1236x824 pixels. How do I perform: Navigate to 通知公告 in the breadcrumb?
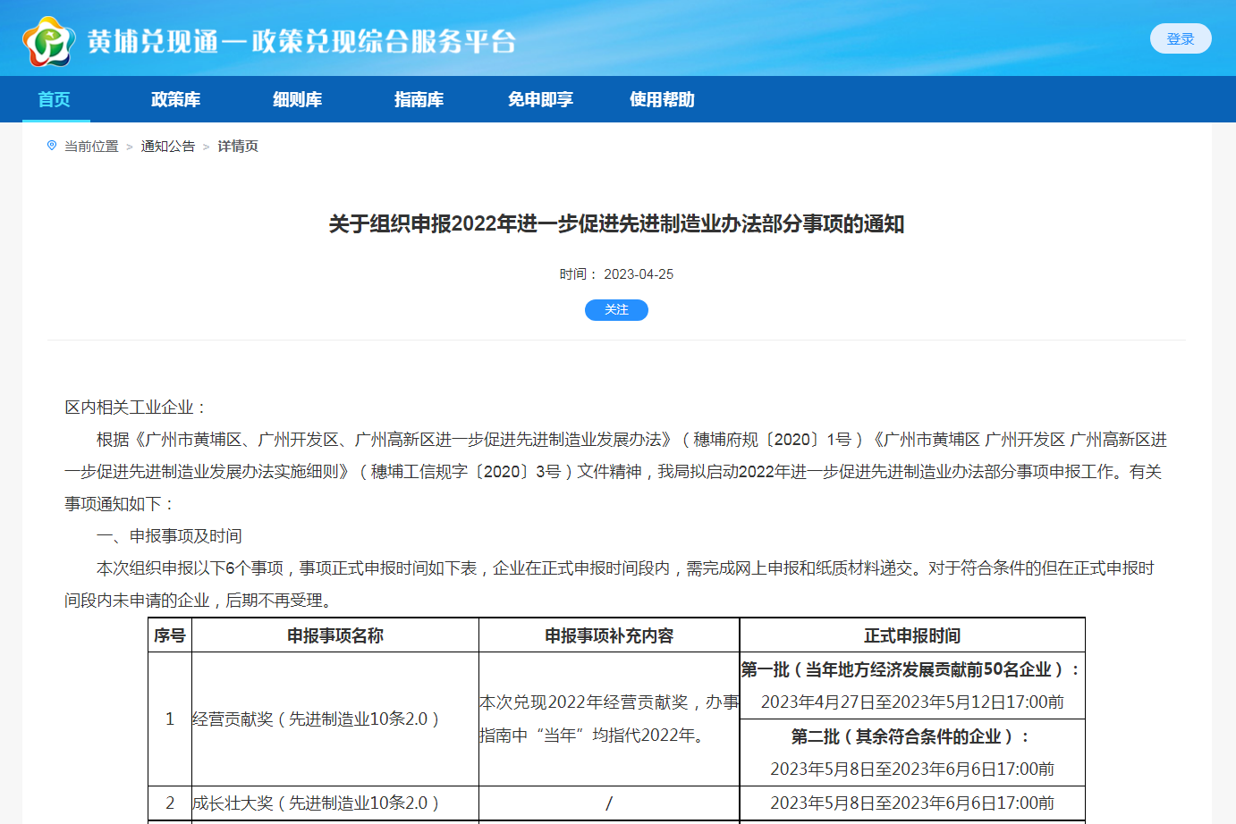pos(167,147)
